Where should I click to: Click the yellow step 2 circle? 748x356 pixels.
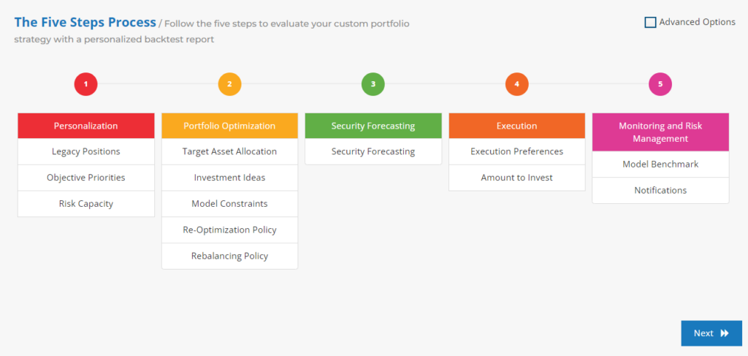pyautogui.click(x=229, y=84)
